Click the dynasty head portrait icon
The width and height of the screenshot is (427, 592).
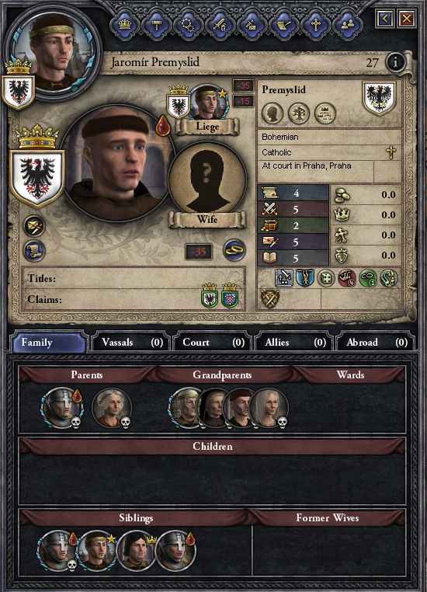coord(273,113)
